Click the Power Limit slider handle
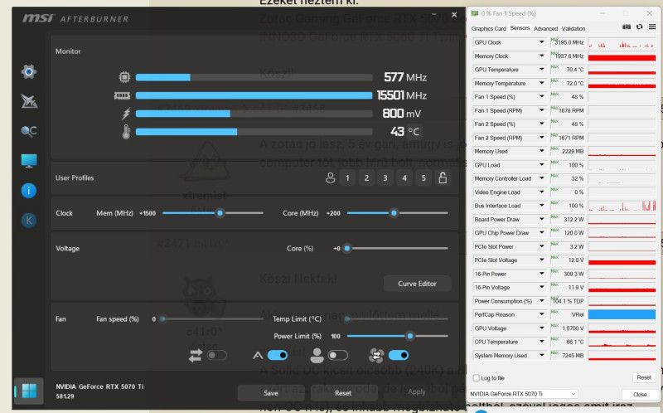Image resolution: width=663 pixels, height=413 pixels. (409, 336)
